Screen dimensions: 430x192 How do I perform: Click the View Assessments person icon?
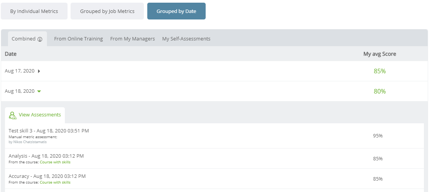click(13, 115)
